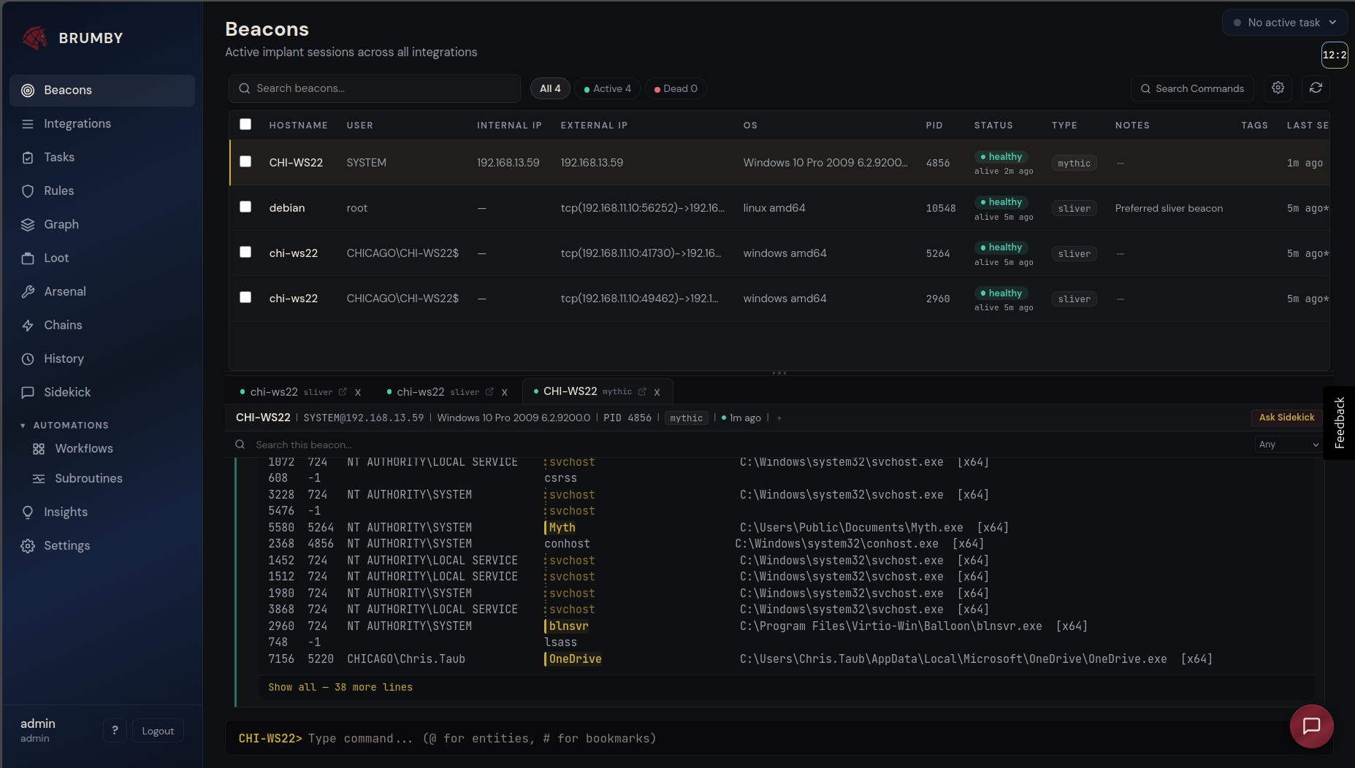The height and width of the screenshot is (768, 1355).
Task: Sort by the STATUS column header
Action: [993, 126]
